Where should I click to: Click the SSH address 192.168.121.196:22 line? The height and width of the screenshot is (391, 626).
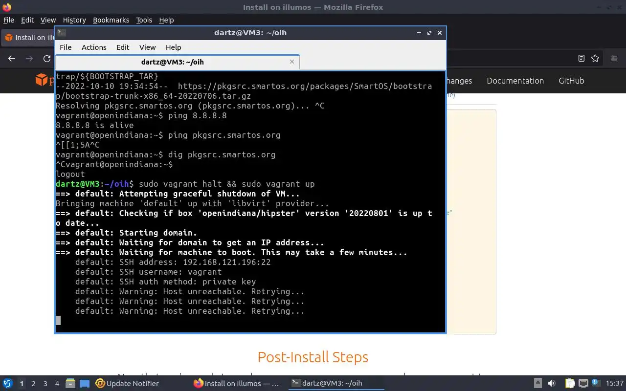pos(173,262)
